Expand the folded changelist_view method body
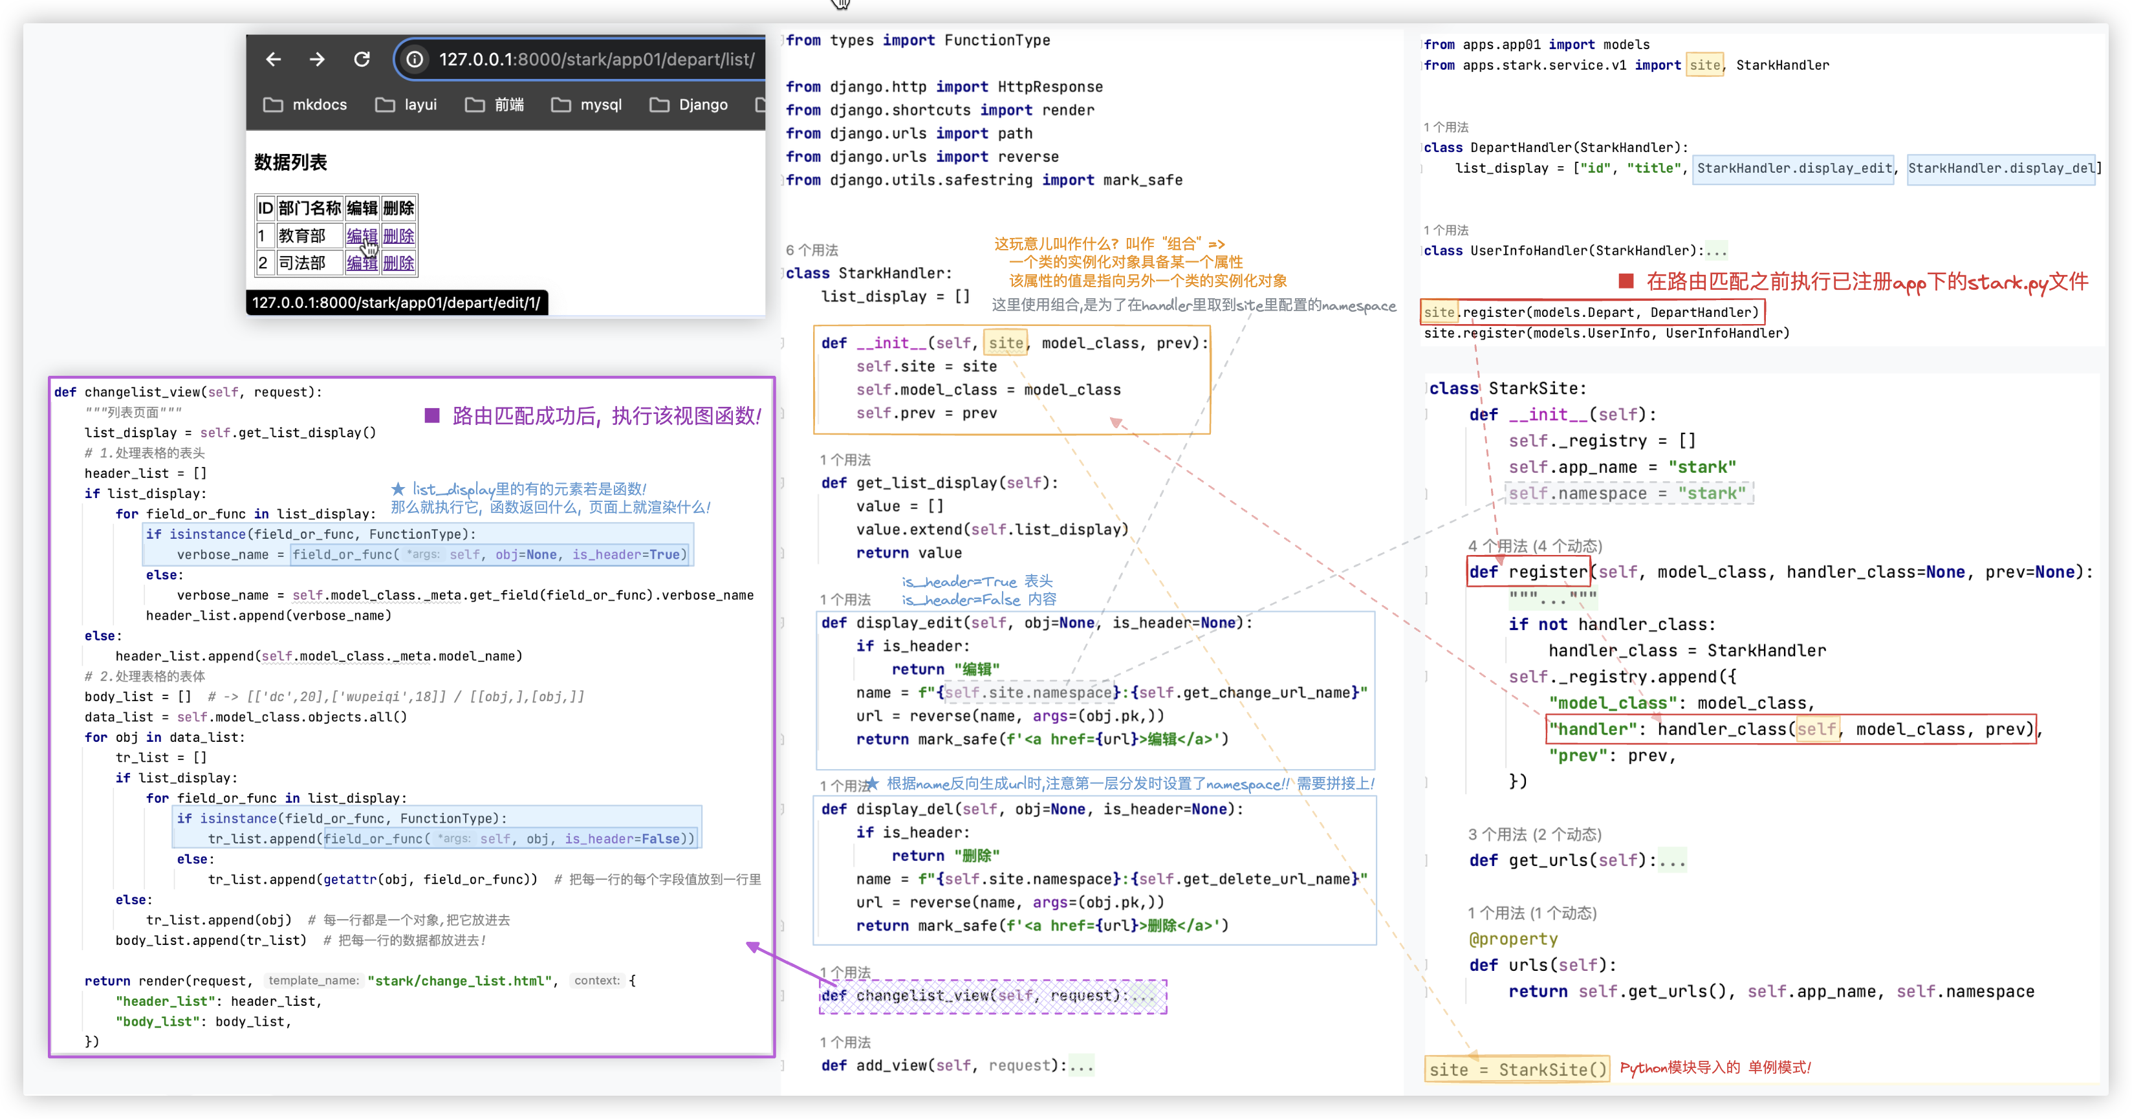 click(x=1143, y=995)
